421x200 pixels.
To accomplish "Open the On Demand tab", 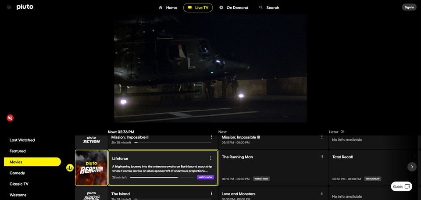I will [x=234, y=7].
